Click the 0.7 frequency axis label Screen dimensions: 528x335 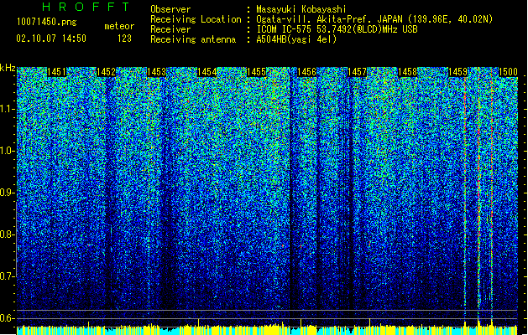pos(7,276)
